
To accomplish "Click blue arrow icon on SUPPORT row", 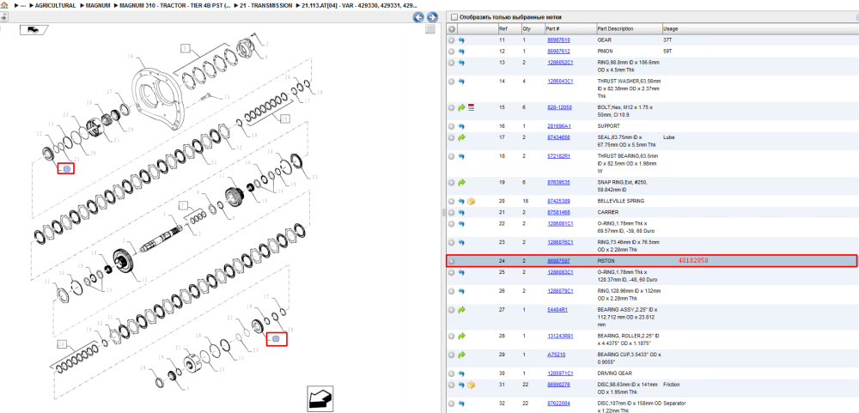I will (x=461, y=126).
